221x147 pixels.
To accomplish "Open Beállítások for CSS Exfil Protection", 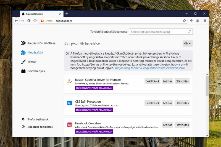I will pyautogui.click(x=152, y=103).
